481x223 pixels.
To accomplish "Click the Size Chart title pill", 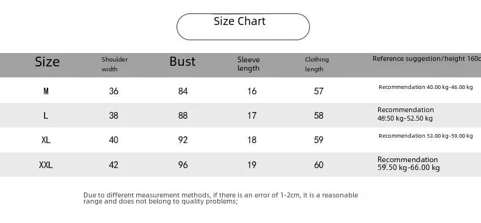I will (x=243, y=27).
